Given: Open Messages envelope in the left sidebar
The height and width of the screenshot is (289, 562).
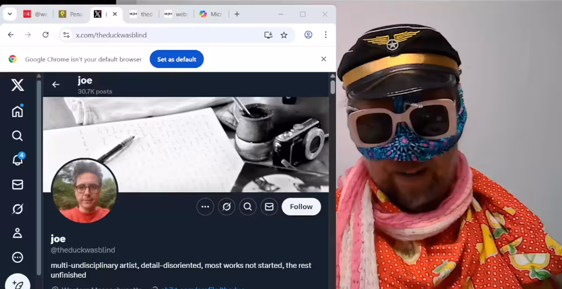Looking at the screenshot, I should (x=18, y=185).
